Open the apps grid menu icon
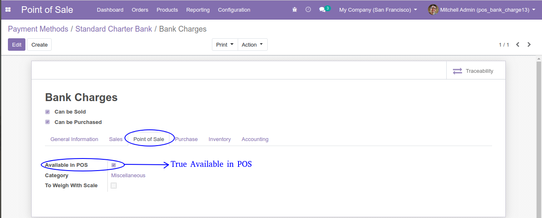The height and width of the screenshot is (218, 542). coord(8,10)
